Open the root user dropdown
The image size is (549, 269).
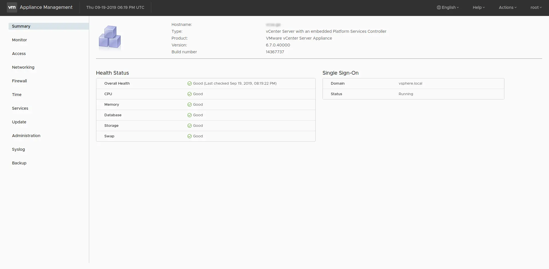click(536, 7)
